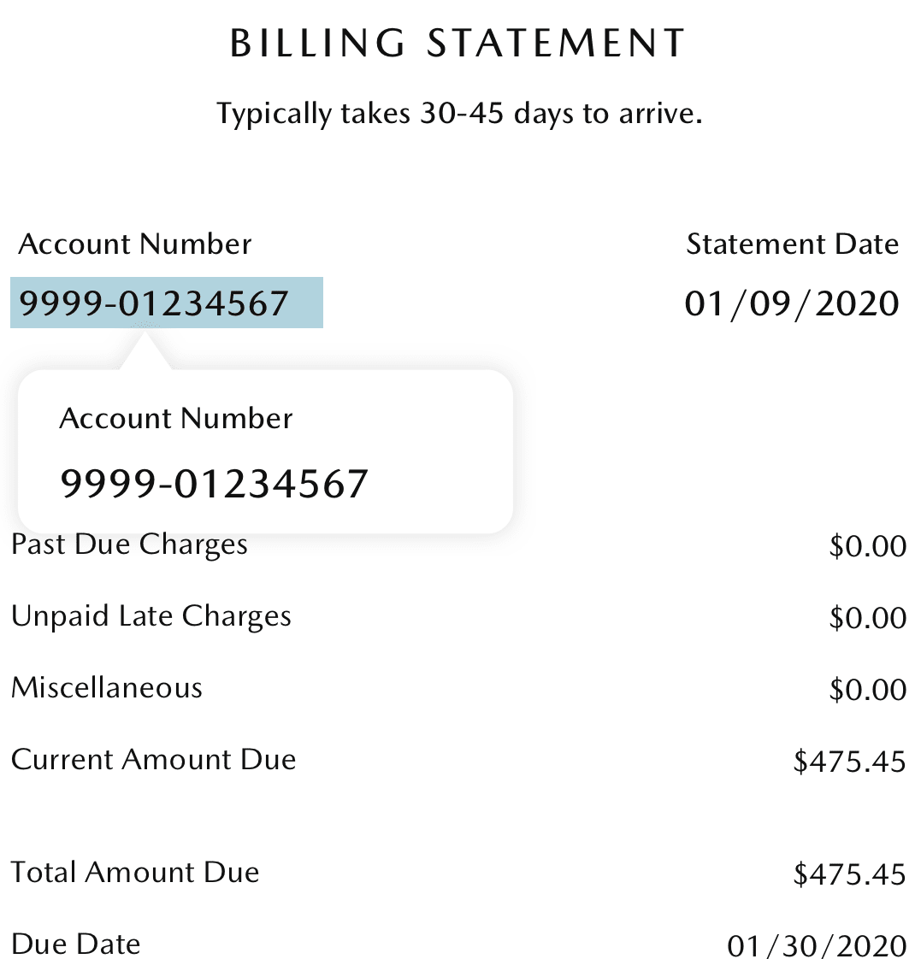Screen dimensions: 921x959
Task: Click the Account Number label above highlighted field
Action: (x=135, y=244)
